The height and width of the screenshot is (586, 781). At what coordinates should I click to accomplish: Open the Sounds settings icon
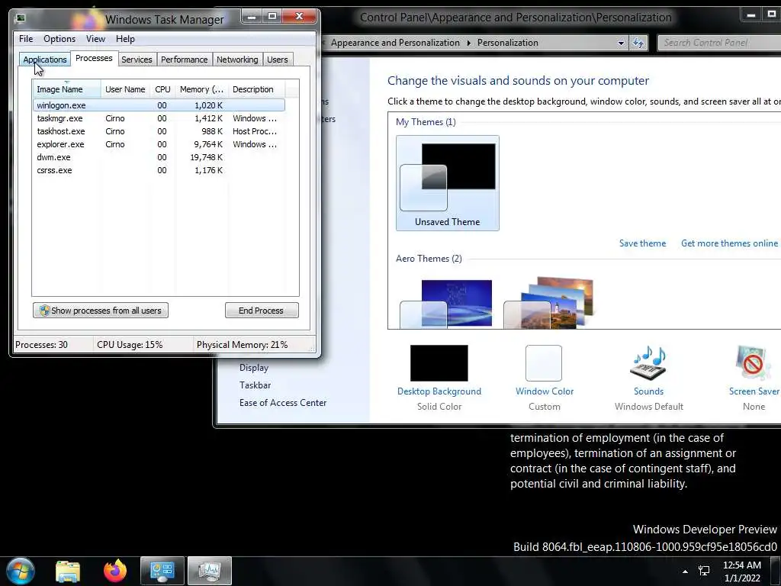click(648, 362)
